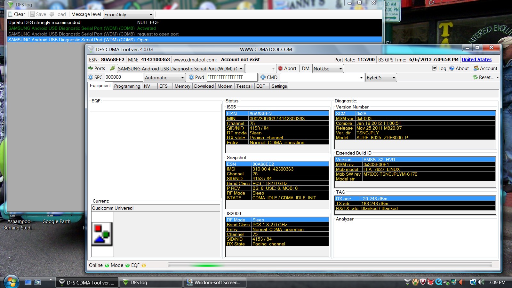Switch to the Programming tab
This screenshot has height=288, width=512.
(127, 86)
